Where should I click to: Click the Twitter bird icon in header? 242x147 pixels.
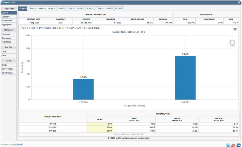pyautogui.click(x=239, y=2)
